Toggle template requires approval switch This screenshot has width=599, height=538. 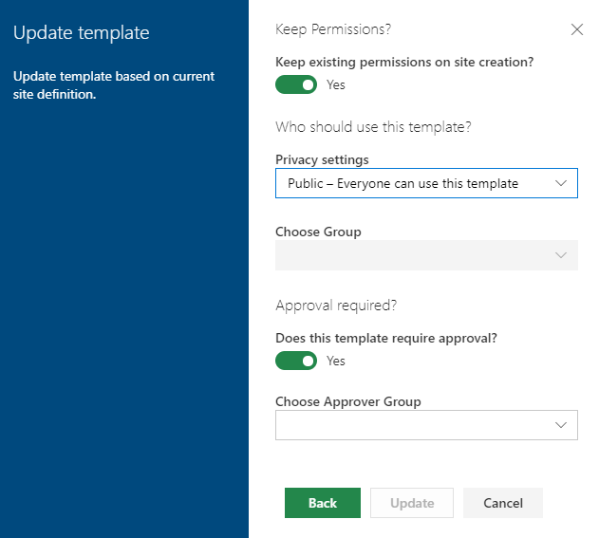(296, 361)
